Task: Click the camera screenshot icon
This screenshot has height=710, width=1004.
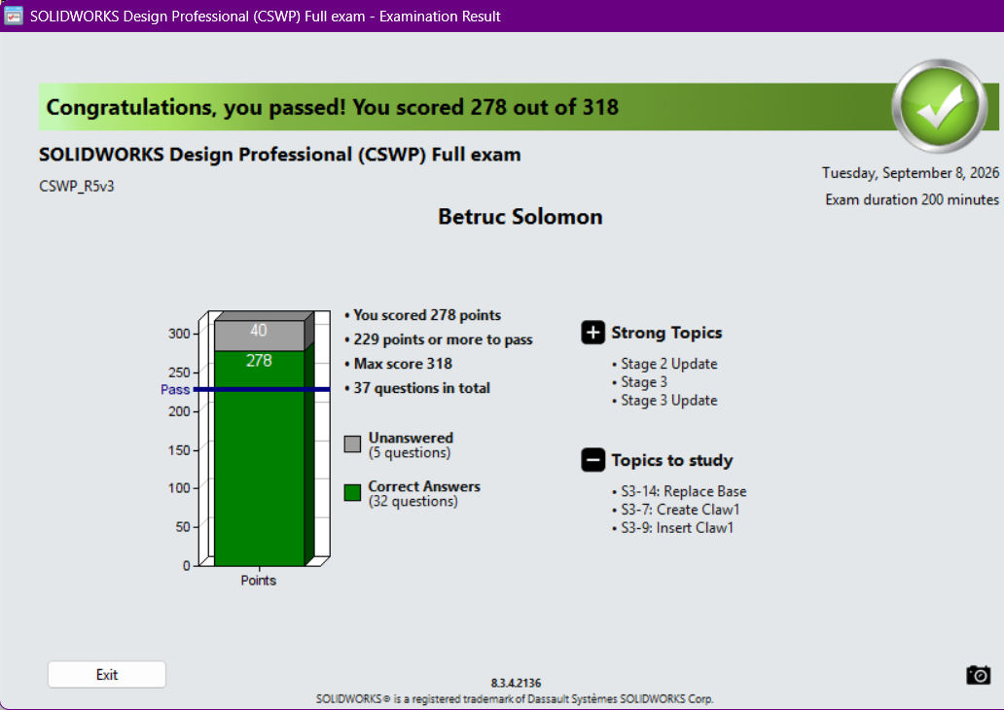Action: click(978, 675)
